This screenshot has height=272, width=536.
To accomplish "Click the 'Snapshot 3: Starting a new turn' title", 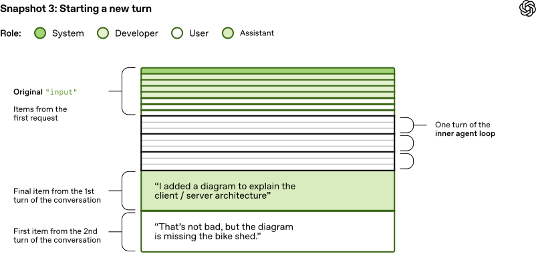I will click(x=76, y=8).
